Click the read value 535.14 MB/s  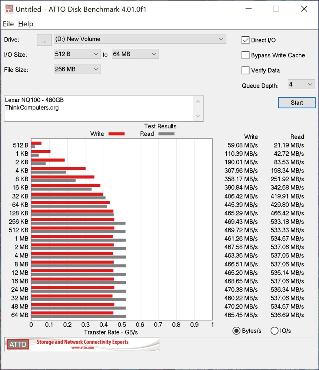(288, 273)
